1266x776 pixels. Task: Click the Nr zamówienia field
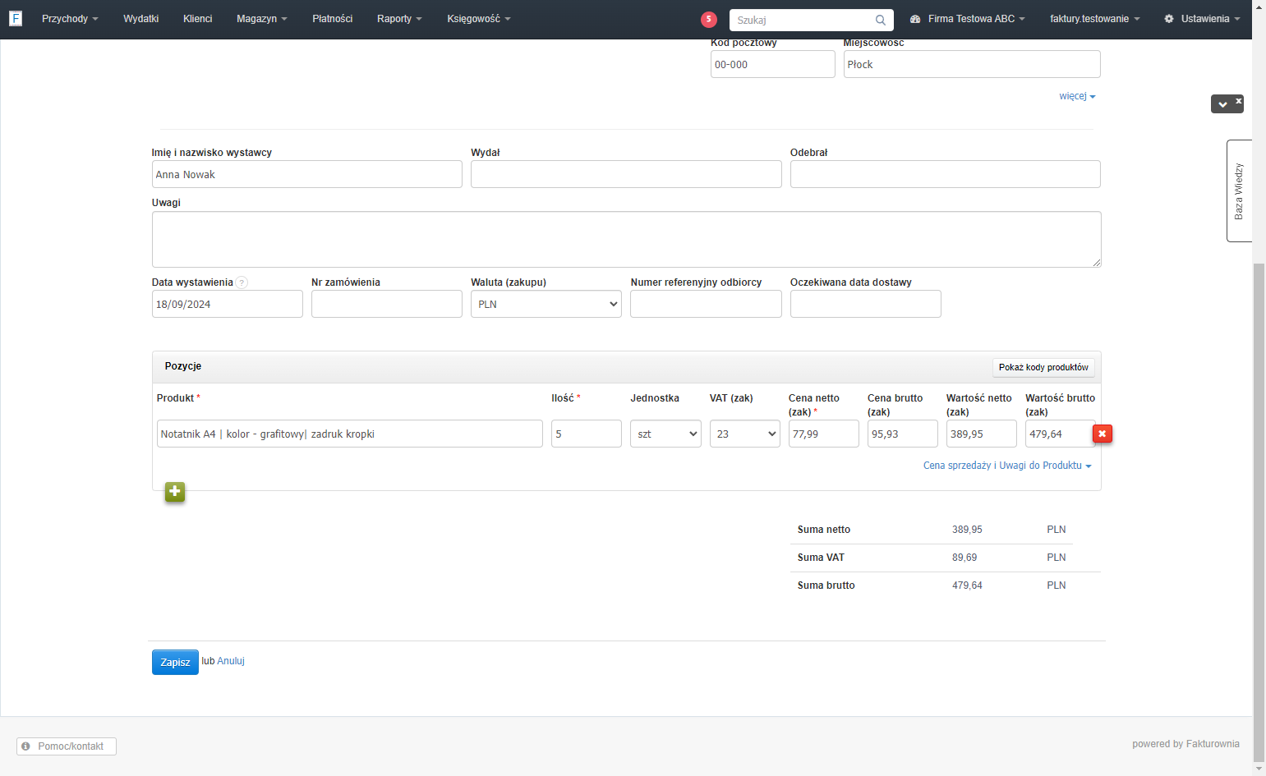(x=387, y=304)
